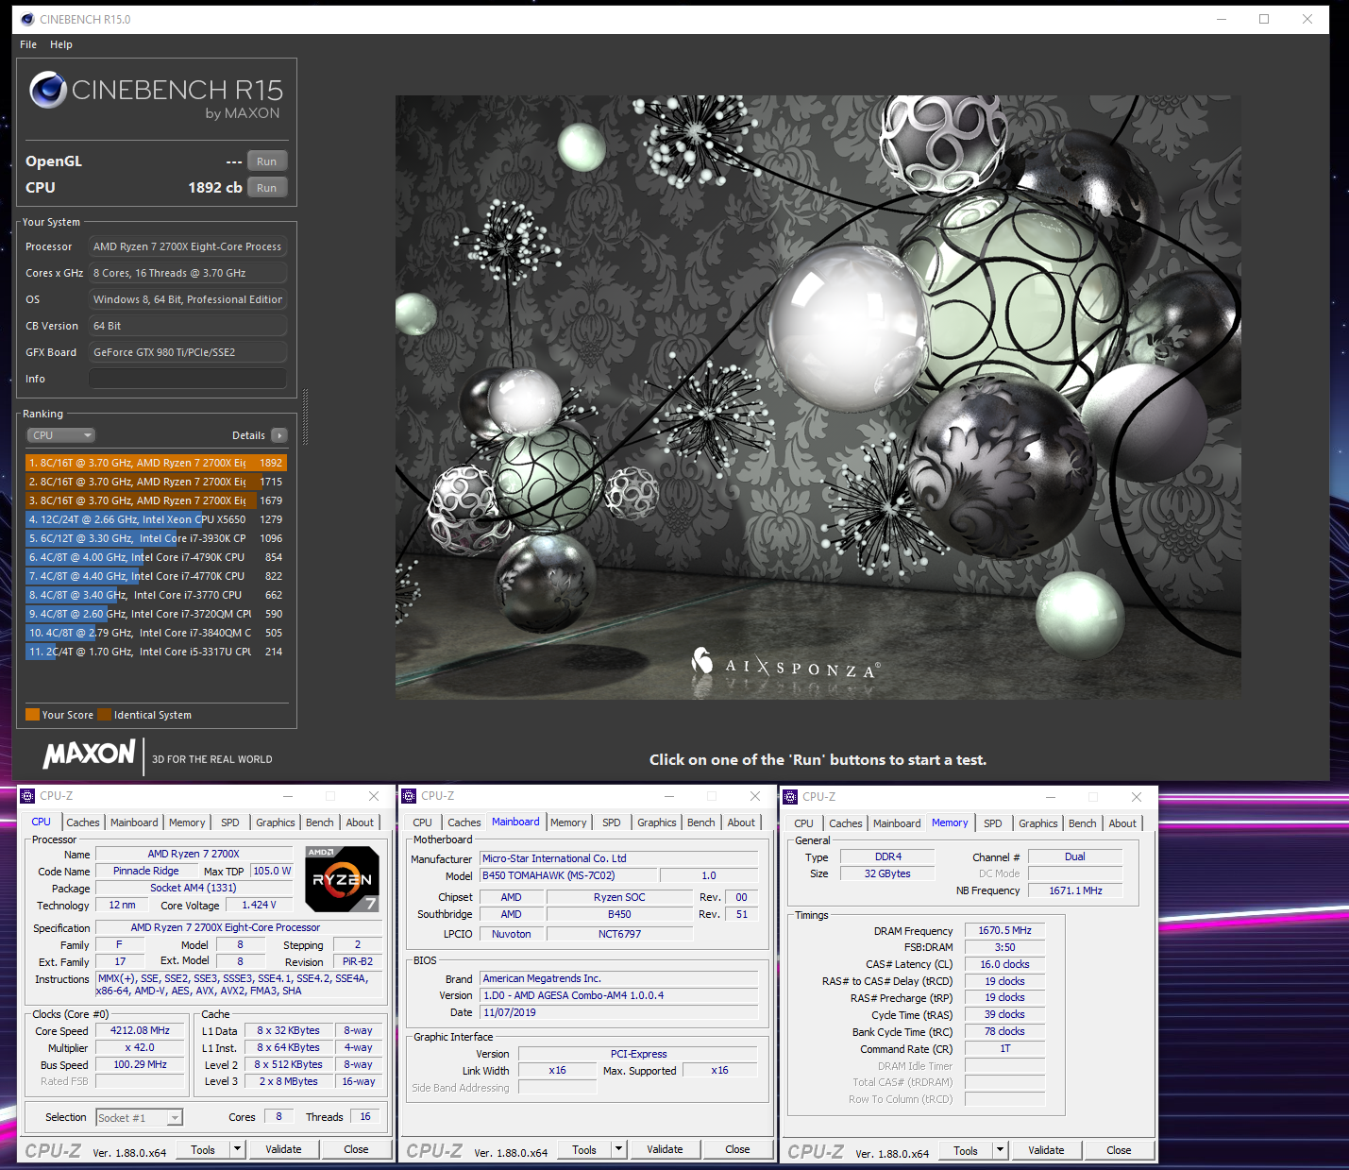Click the orange Your Score legend swatch
1349x1170 pixels.
click(x=33, y=715)
